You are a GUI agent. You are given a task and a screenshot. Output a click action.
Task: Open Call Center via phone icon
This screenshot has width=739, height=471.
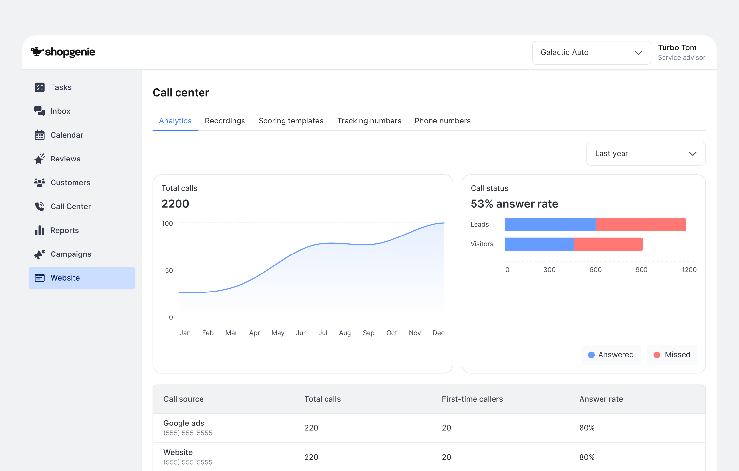click(39, 206)
